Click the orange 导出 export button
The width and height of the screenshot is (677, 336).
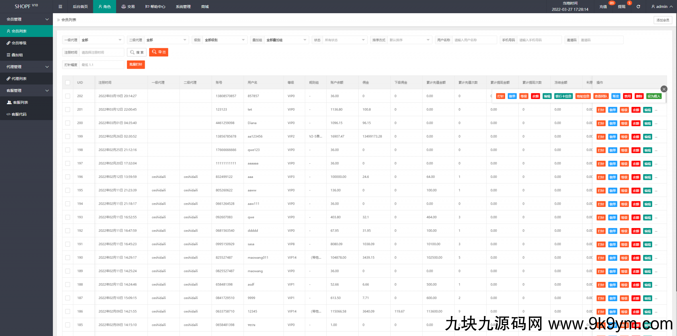pyautogui.click(x=159, y=52)
